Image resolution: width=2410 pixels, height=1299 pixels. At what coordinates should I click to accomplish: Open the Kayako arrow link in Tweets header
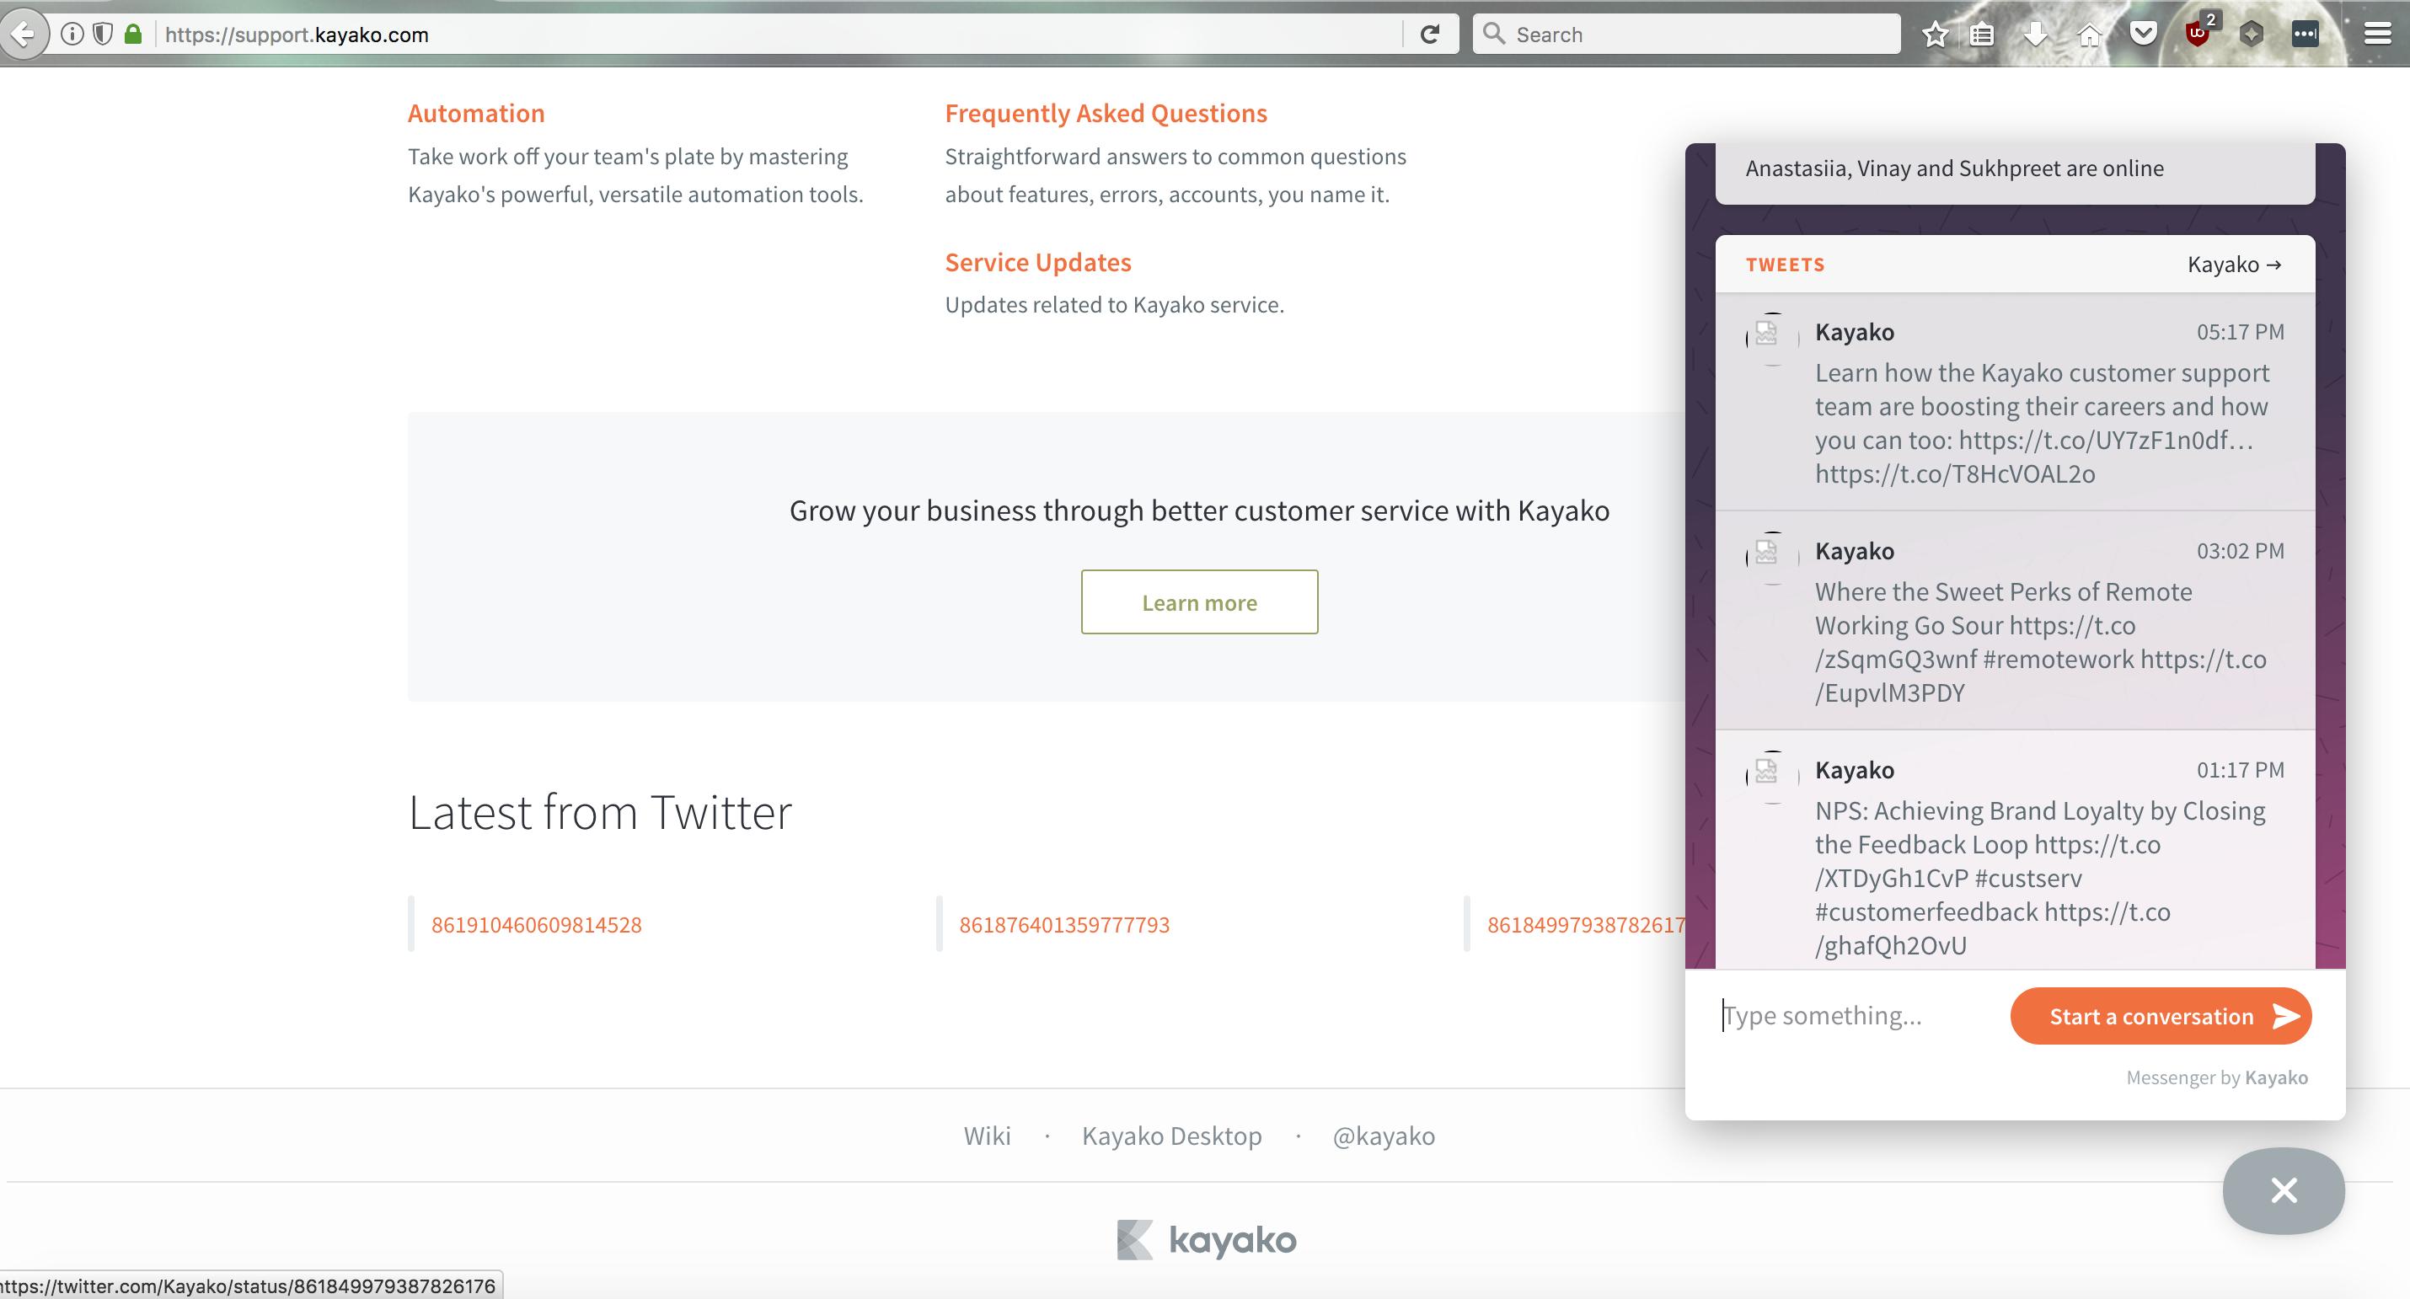2233,265
